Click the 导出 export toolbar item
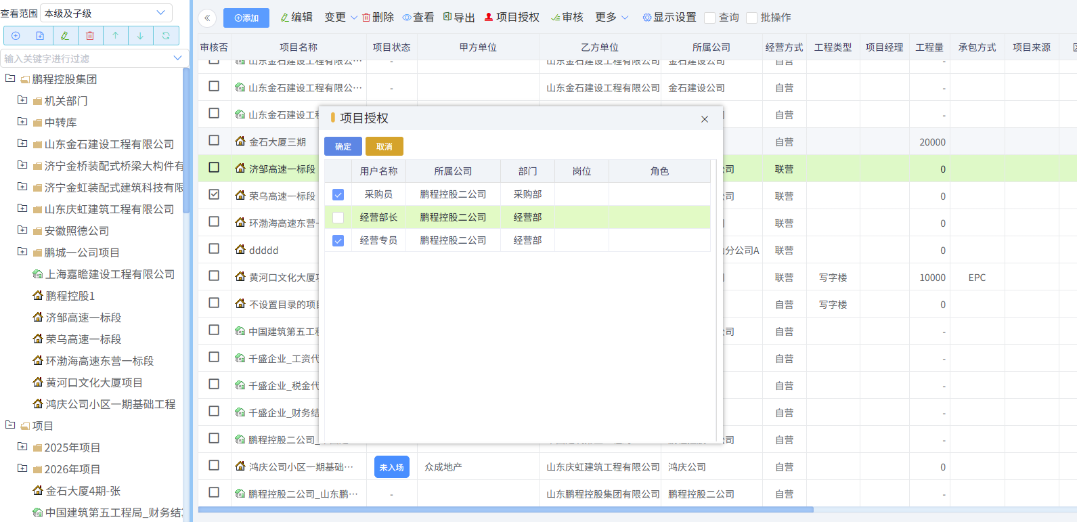1077x522 pixels. tap(459, 18)
